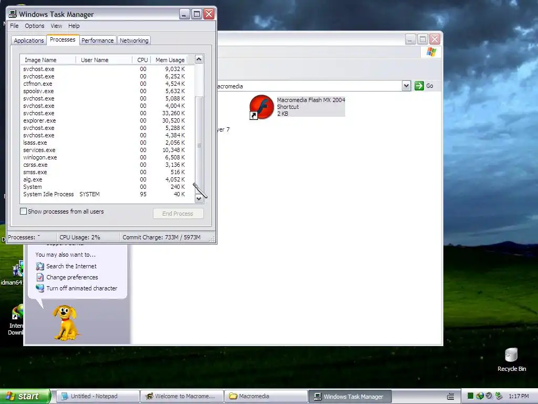Click Windows Task Manager taskbar button
The image size is (538, 404).
350,396
